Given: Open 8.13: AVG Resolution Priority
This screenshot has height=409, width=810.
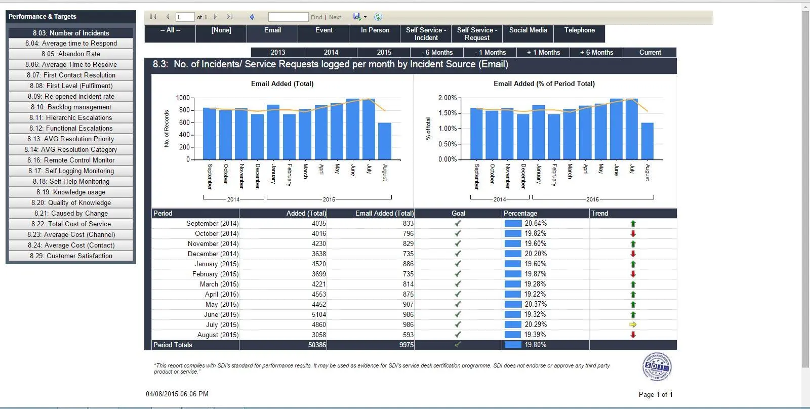Looking at the screenshot, I should (x=71, y=139).
